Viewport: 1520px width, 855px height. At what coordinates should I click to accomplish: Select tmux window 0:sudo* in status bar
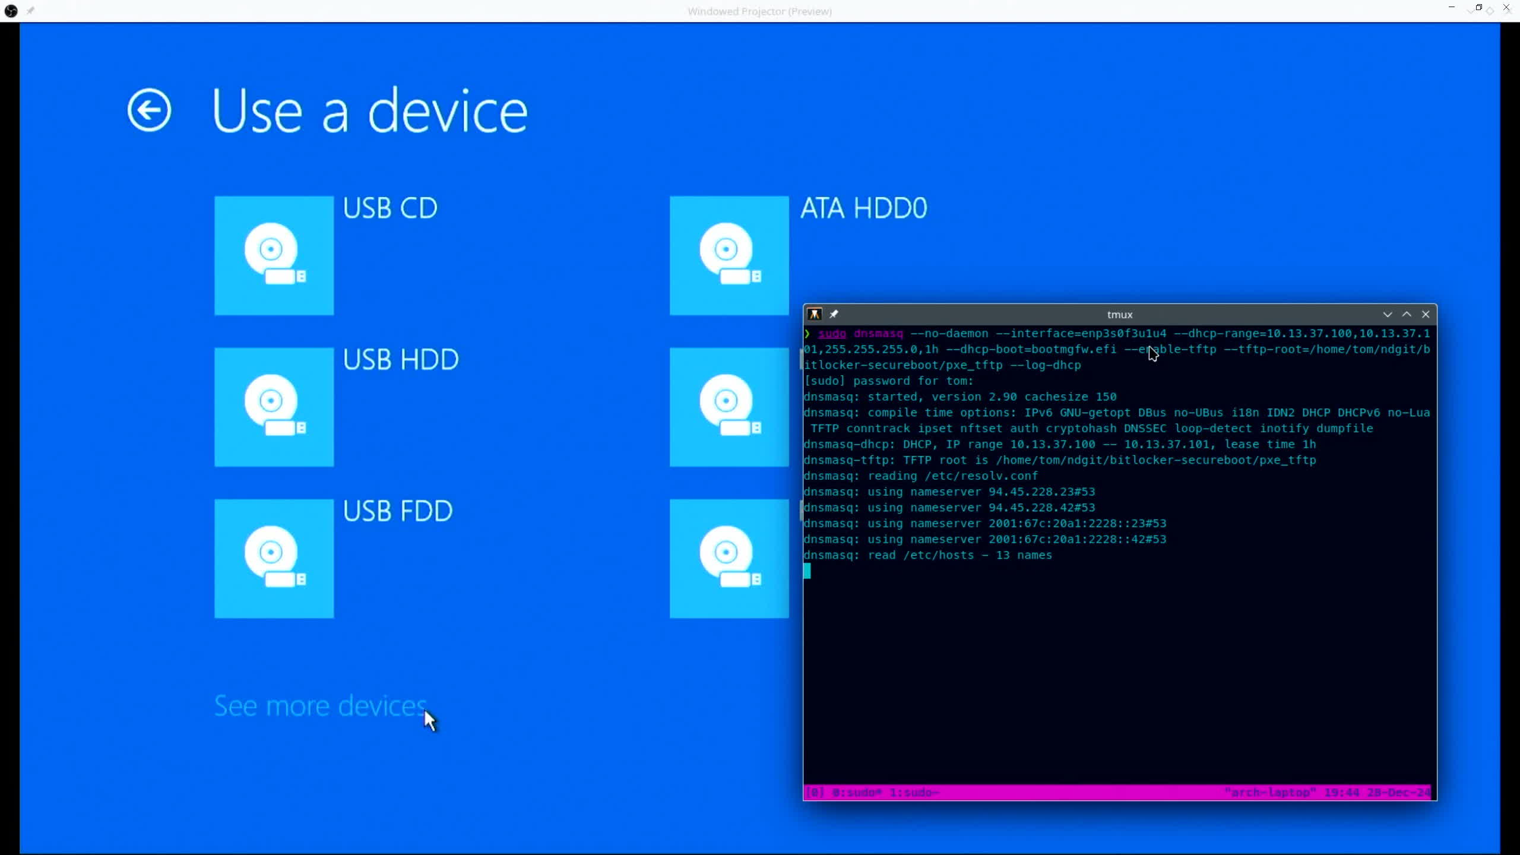[x=857, y=792]
